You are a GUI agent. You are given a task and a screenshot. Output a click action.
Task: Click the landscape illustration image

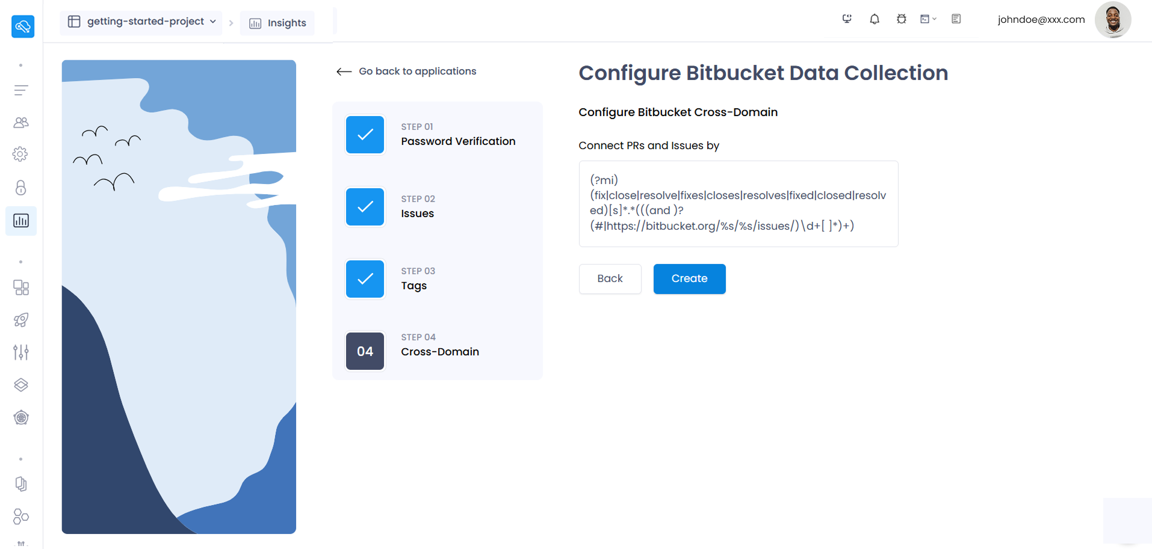[179, 297]
